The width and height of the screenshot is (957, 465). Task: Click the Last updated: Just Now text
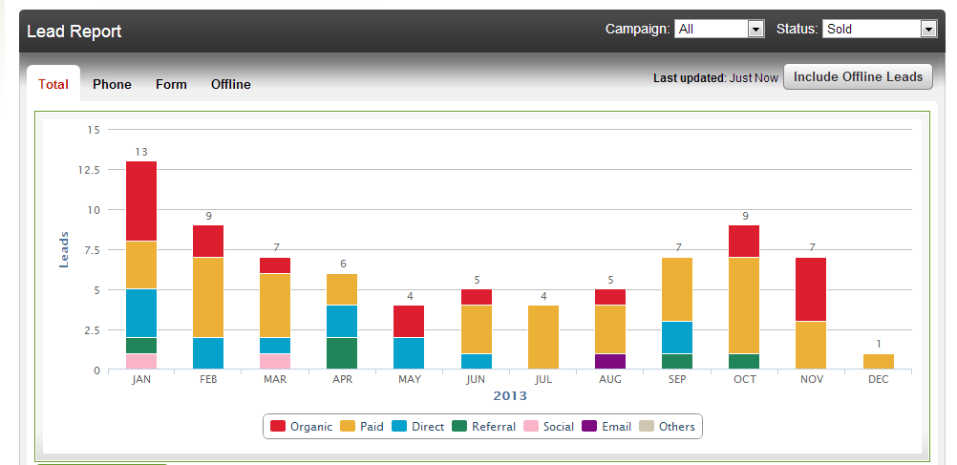pos(716,77)
